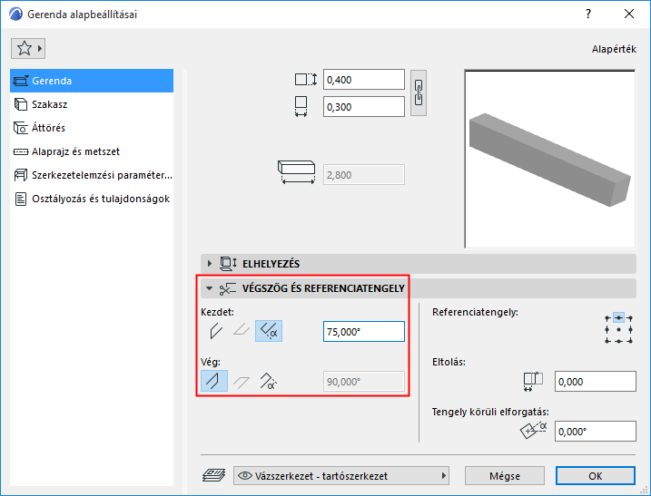Select custom angle start cut under Kezdet
Image resolution: width=651 pixels, height=496 pixels.
pos(269,331)
